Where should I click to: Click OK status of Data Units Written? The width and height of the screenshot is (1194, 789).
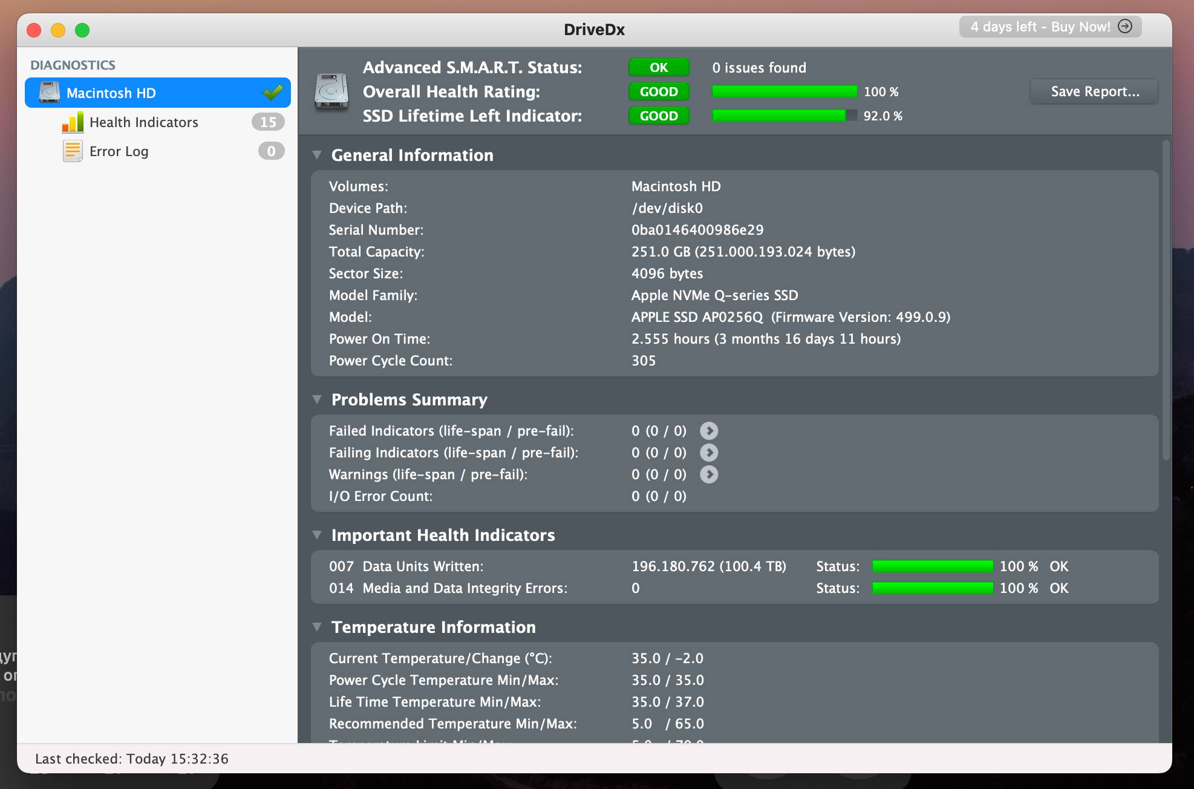(x=1059, y=567)
